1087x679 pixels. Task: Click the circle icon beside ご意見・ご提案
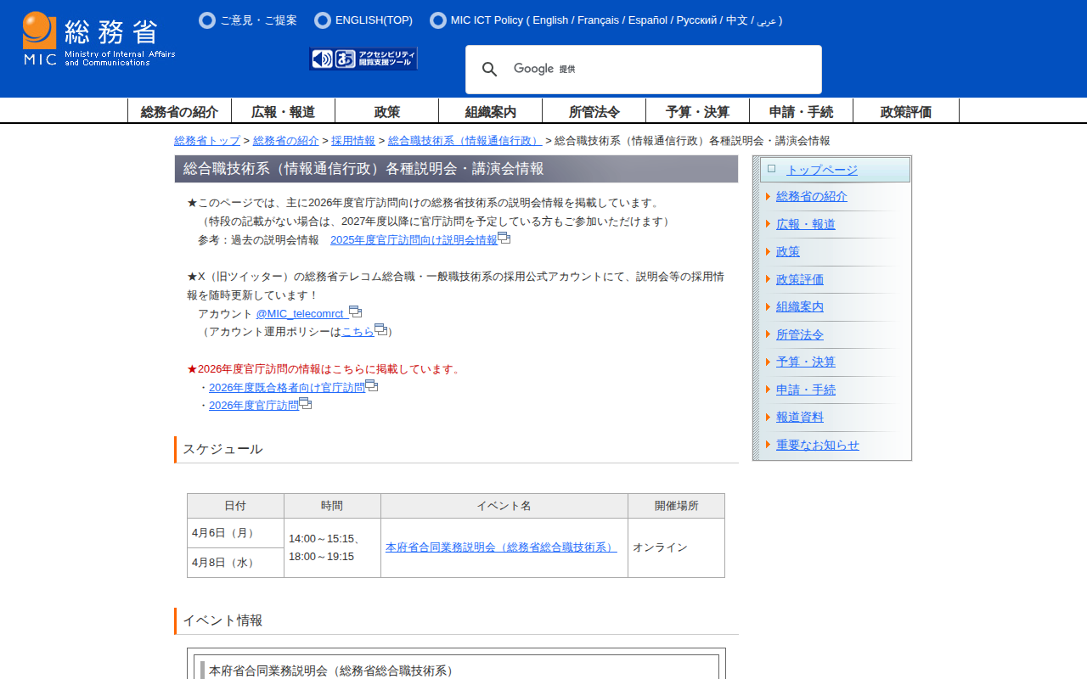pos(207,20)
